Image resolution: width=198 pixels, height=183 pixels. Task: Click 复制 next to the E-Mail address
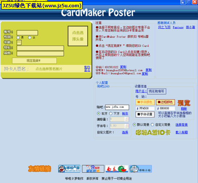145,73
